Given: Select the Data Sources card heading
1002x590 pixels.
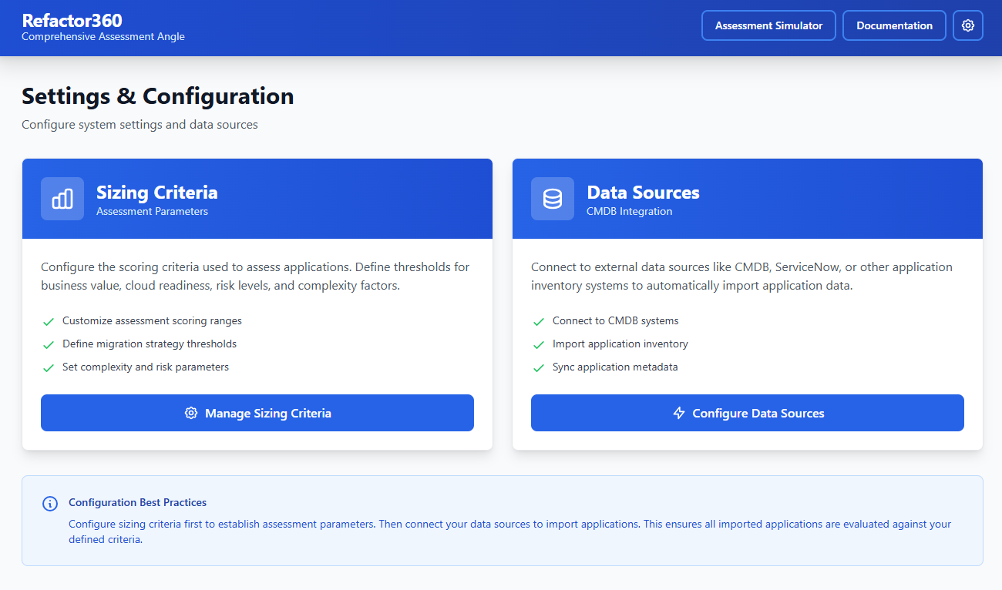Looking at the screenshot, I should (643, 192).
